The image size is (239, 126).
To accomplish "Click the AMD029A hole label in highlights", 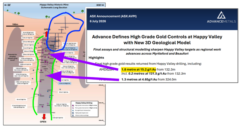I will coord(106,70).
